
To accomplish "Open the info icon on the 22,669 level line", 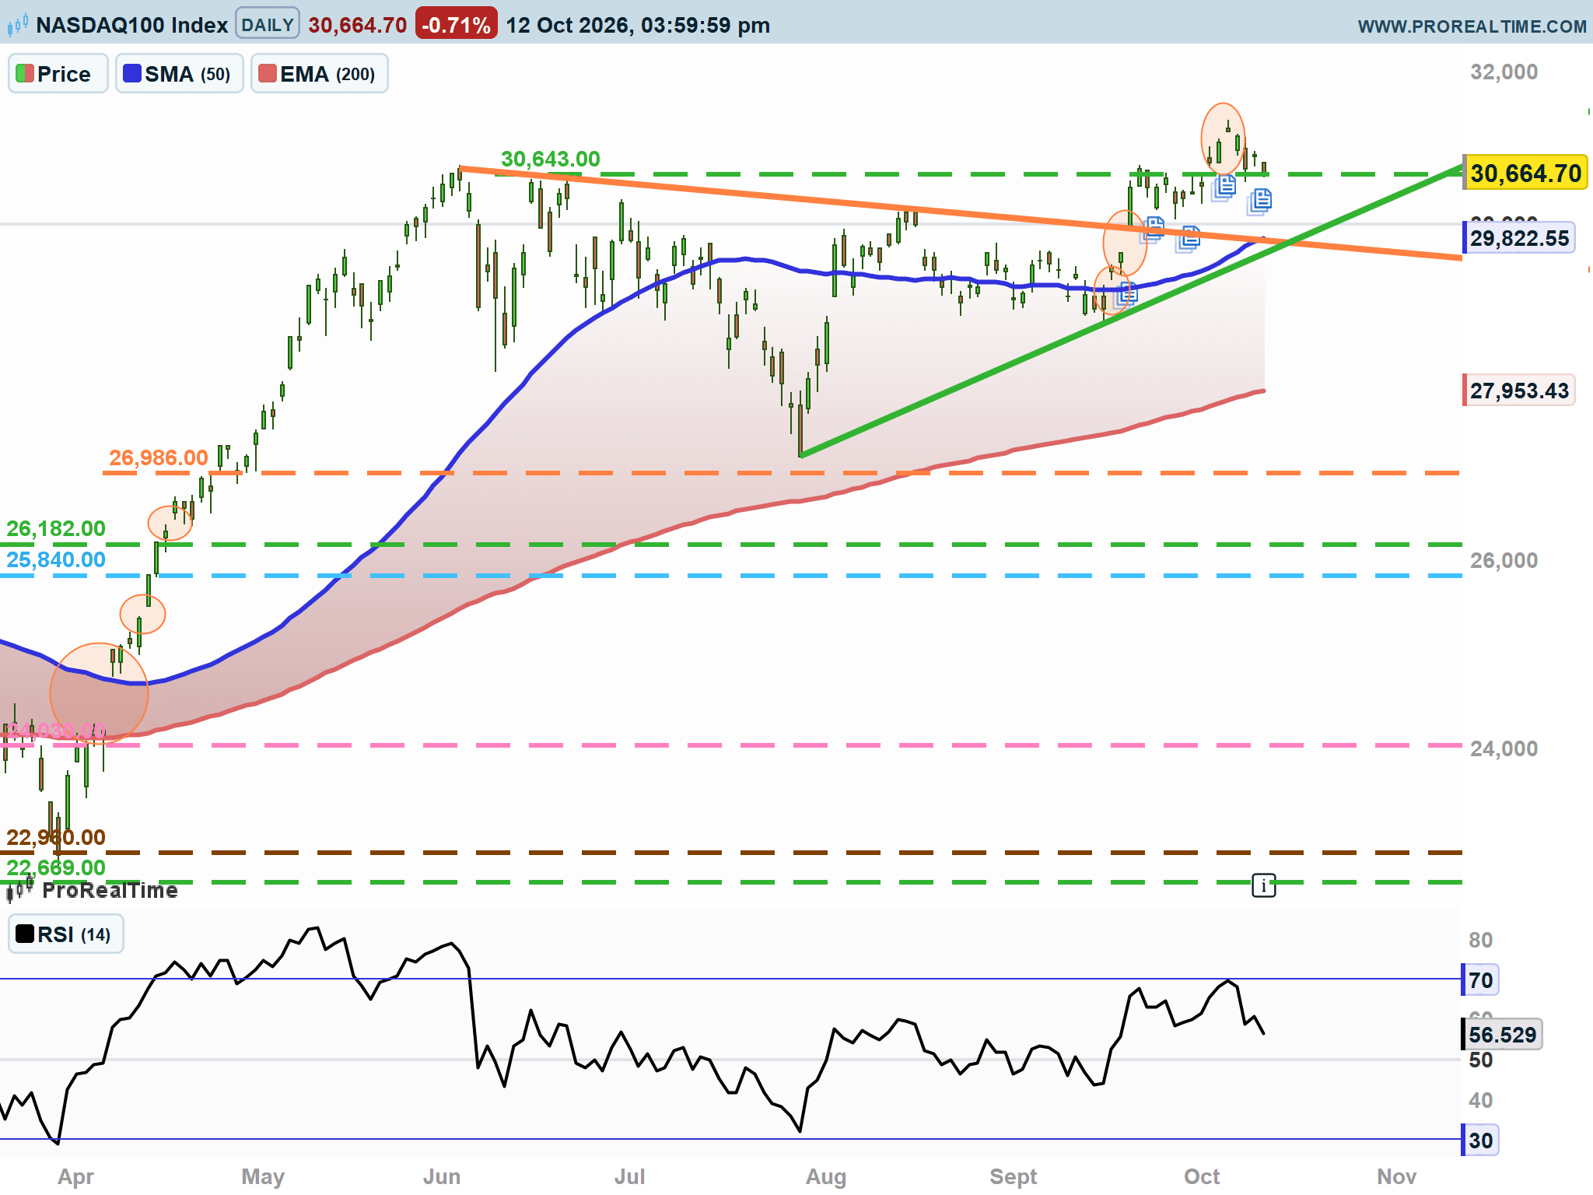I will coord(1263,885).
